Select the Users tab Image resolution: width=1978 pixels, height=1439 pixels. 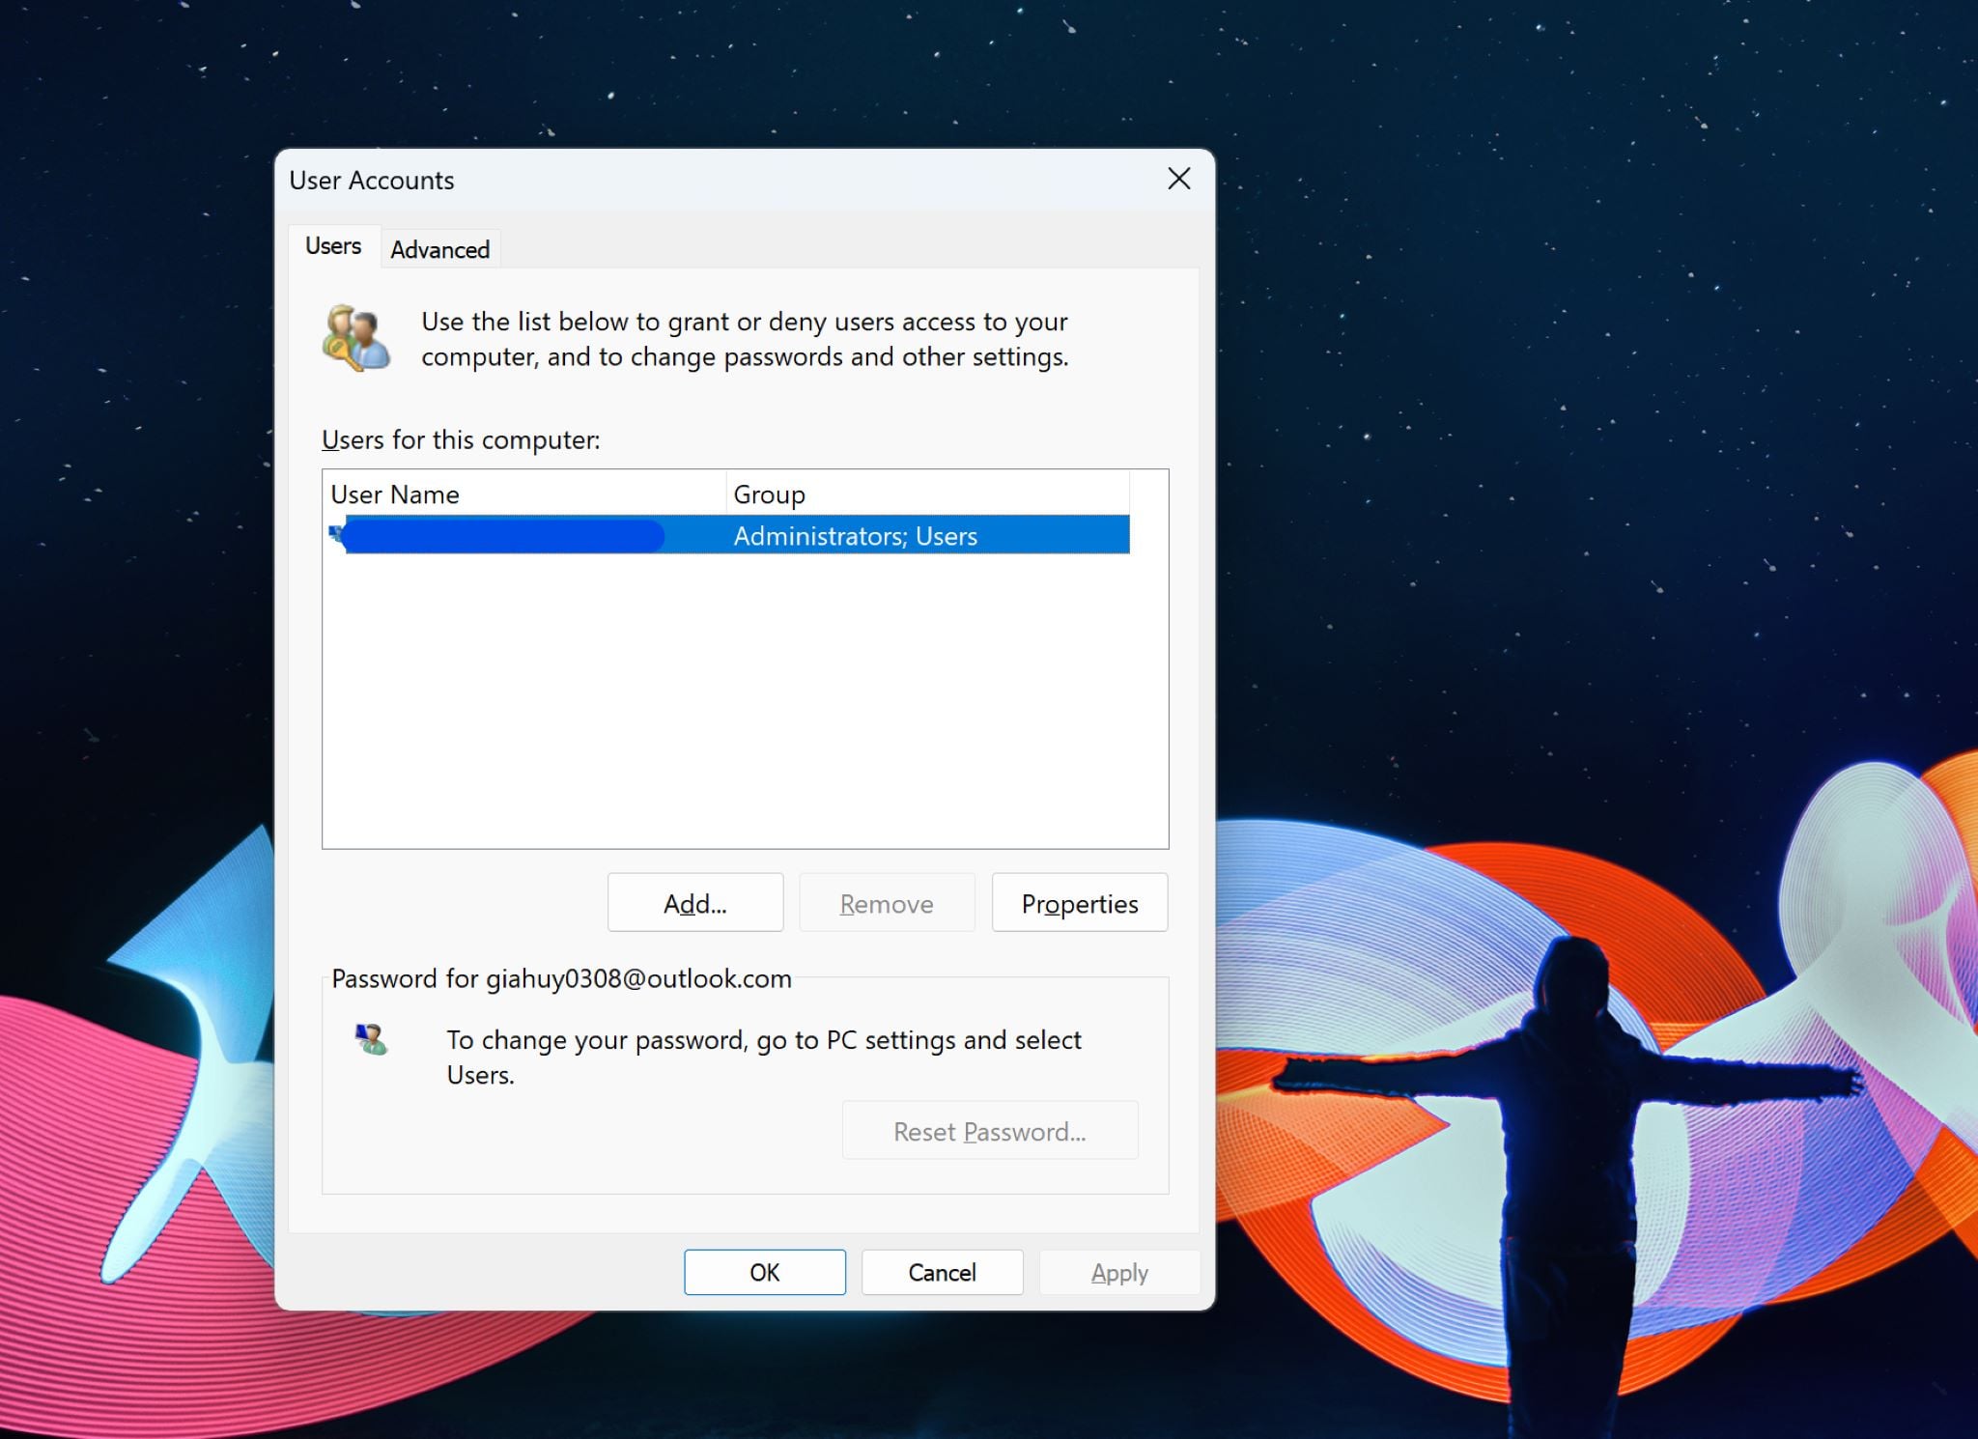pyautogui.click(x=333, y=246)
